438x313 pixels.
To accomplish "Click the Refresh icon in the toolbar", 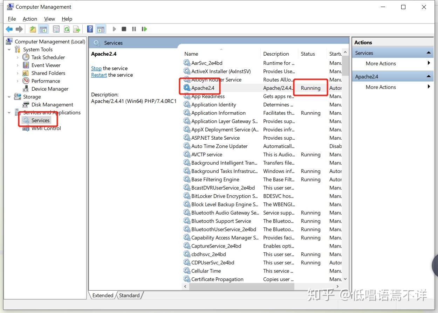I will [x=67, y=29].
